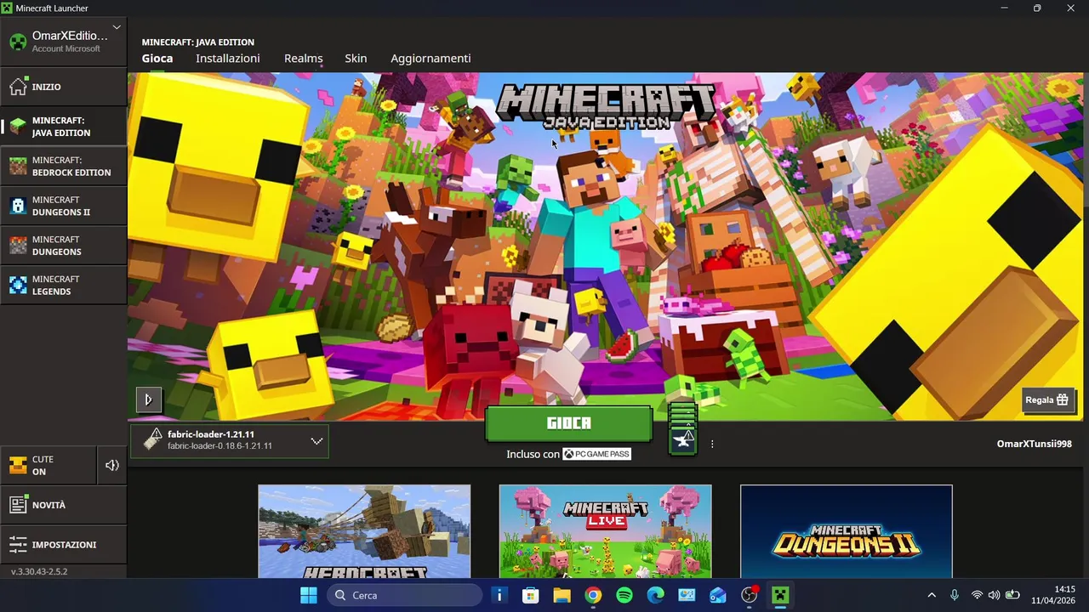
Task: Open File Explorer from the taskbar
Action: 562,595
